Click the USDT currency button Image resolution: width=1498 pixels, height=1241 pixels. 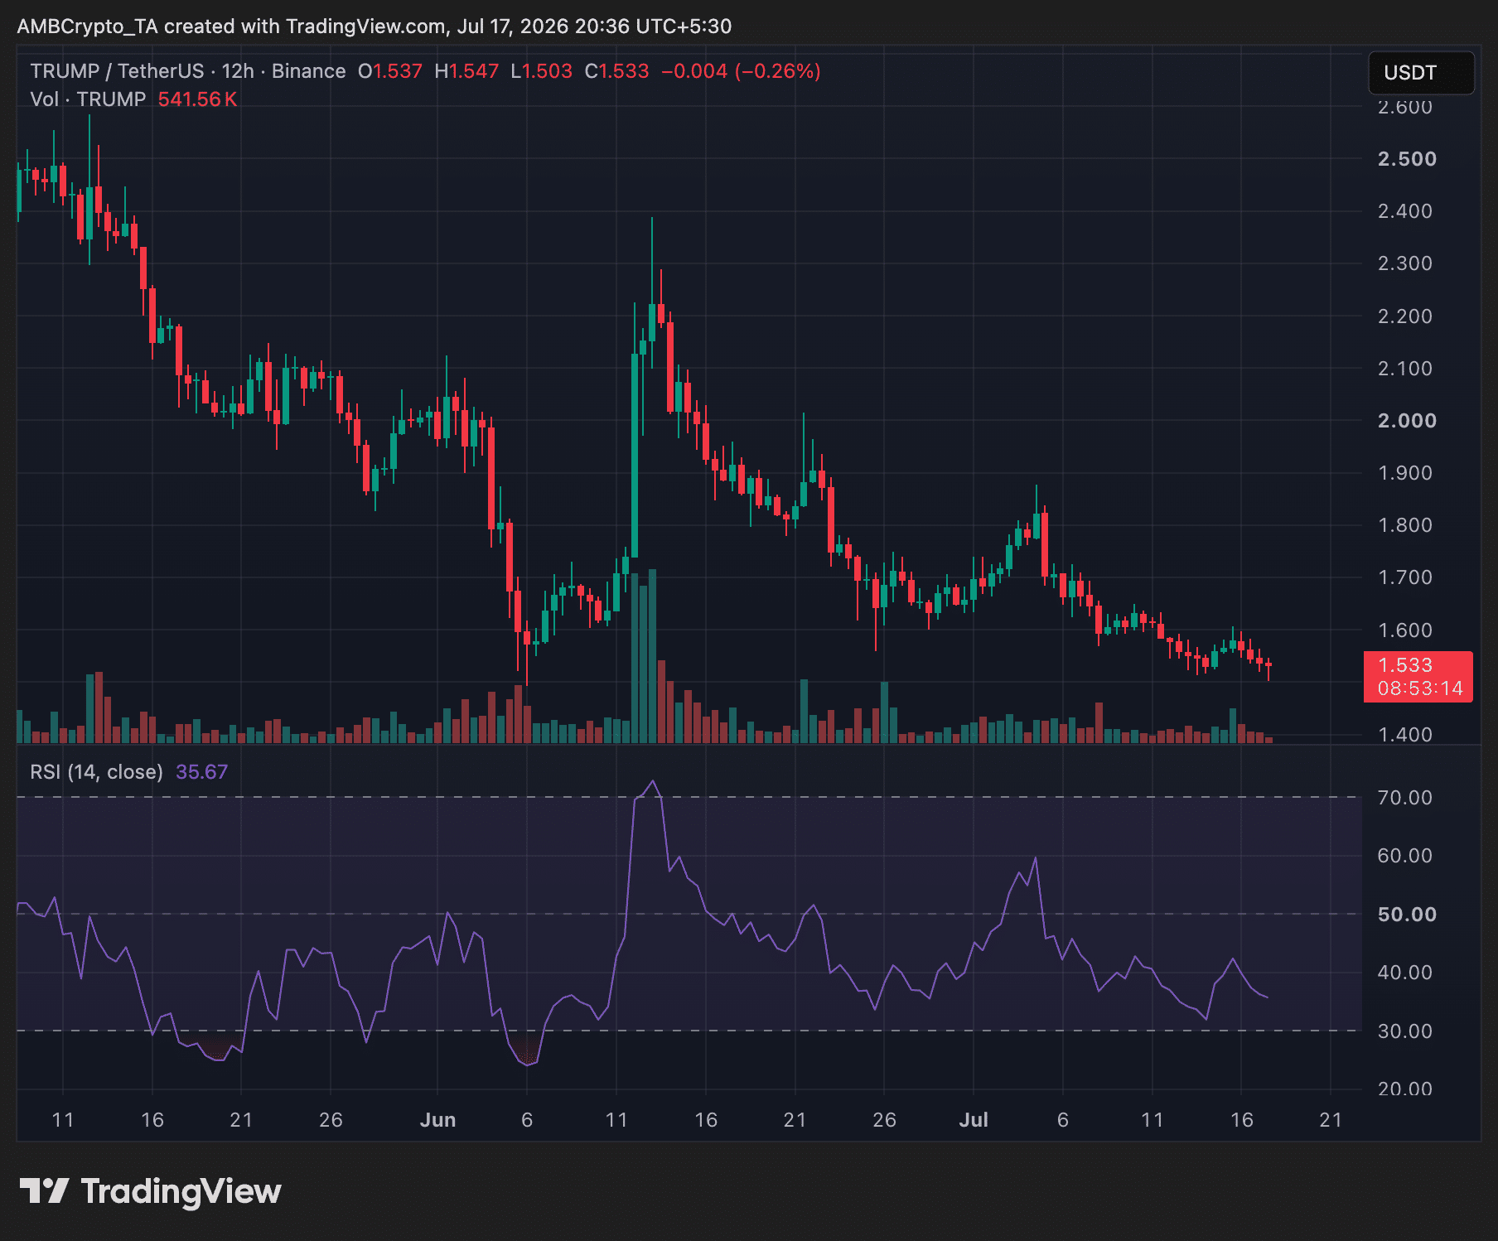click(1421, 73)
